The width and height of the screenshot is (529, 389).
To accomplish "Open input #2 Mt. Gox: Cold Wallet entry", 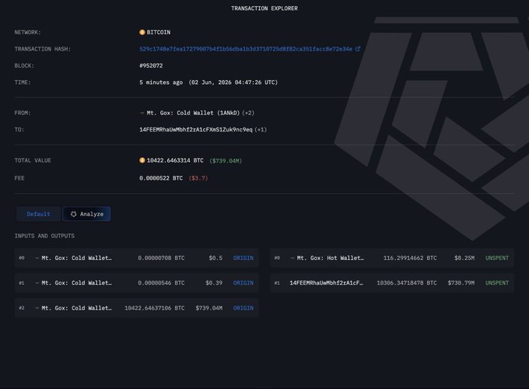I will [x=76, y=307].
